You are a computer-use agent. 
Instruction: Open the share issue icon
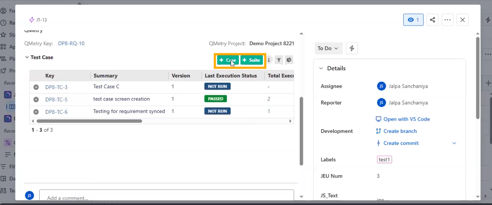coord(432,20)
